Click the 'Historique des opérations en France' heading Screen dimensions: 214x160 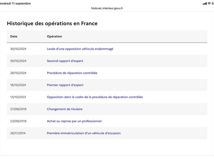52,23
